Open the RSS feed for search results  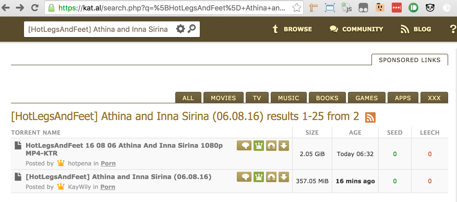370,117
